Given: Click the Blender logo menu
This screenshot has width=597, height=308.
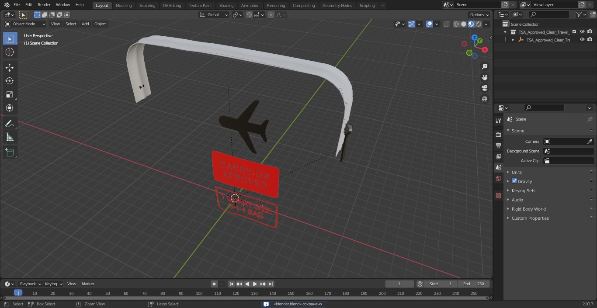Looking at the screenshot, I should (x=6, y=5).
